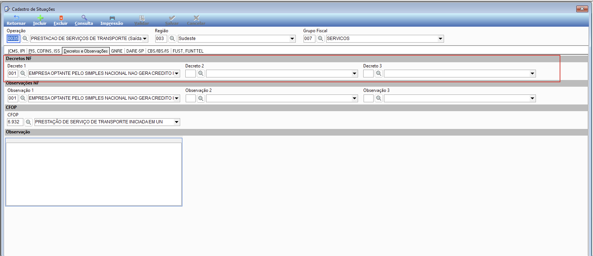Close the Cadastro de Situações window
This screenshot has width=593, height=256.
(x=582, y=9)
